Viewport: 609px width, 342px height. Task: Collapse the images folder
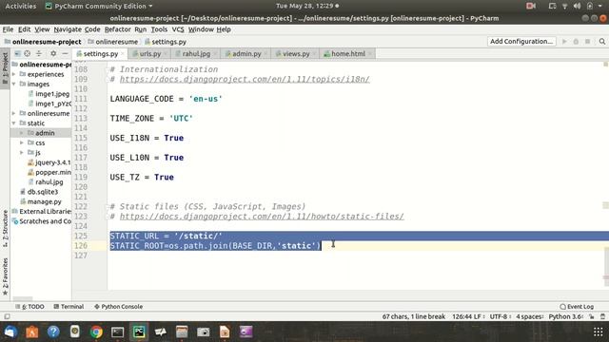[14, 84]
